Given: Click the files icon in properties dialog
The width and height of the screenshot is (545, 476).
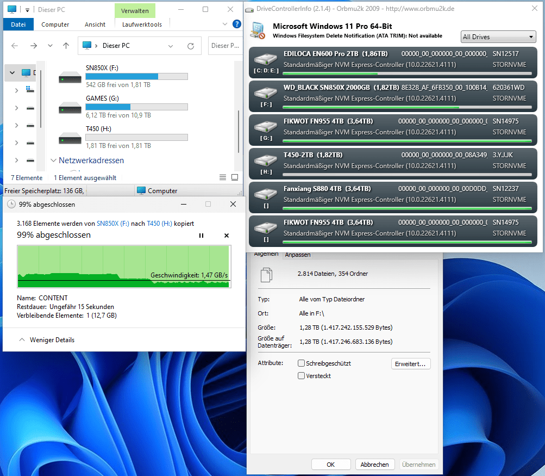Looking at the screenshot, I should click(x=267, y=275).
